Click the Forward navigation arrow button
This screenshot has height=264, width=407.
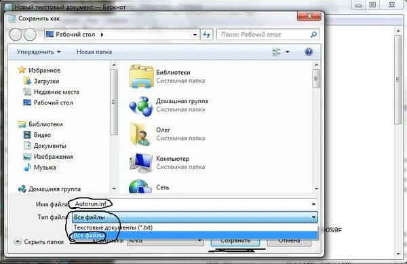[x=30, y=35]
